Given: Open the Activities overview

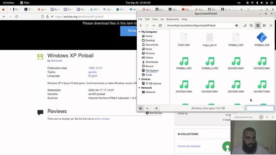Looking at the screenshot, I should pyautogui.click(x=8, y=3).
